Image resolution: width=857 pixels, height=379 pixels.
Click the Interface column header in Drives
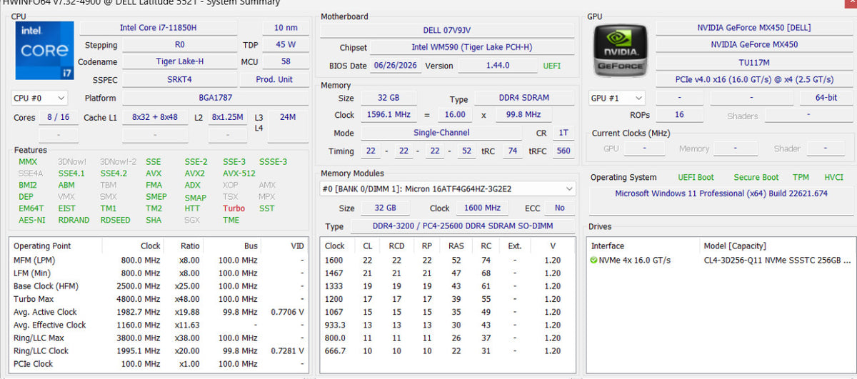tap(607, 246)
